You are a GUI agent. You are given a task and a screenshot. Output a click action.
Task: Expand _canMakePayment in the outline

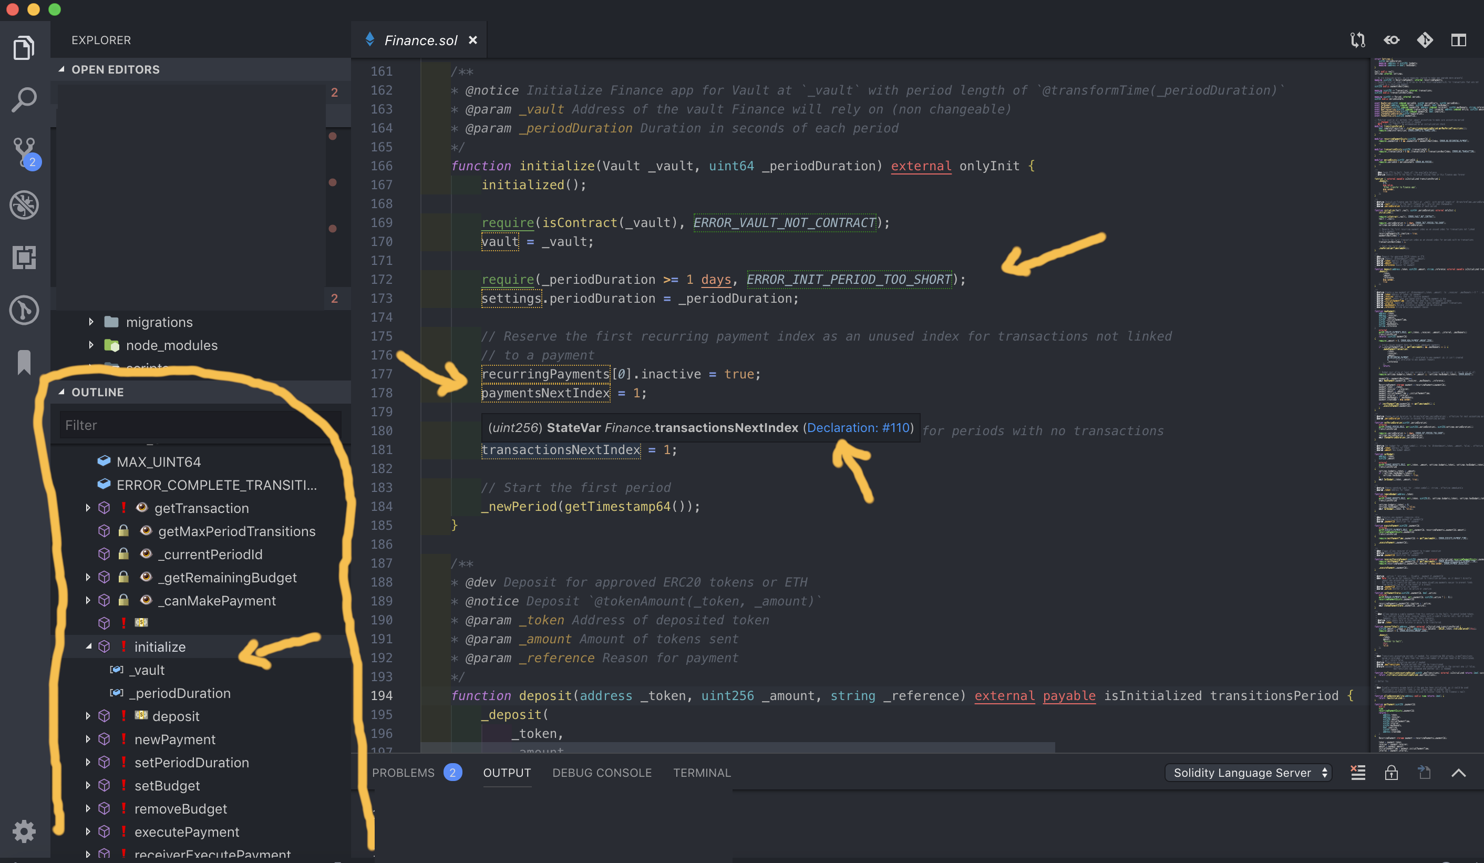point(88,600)
